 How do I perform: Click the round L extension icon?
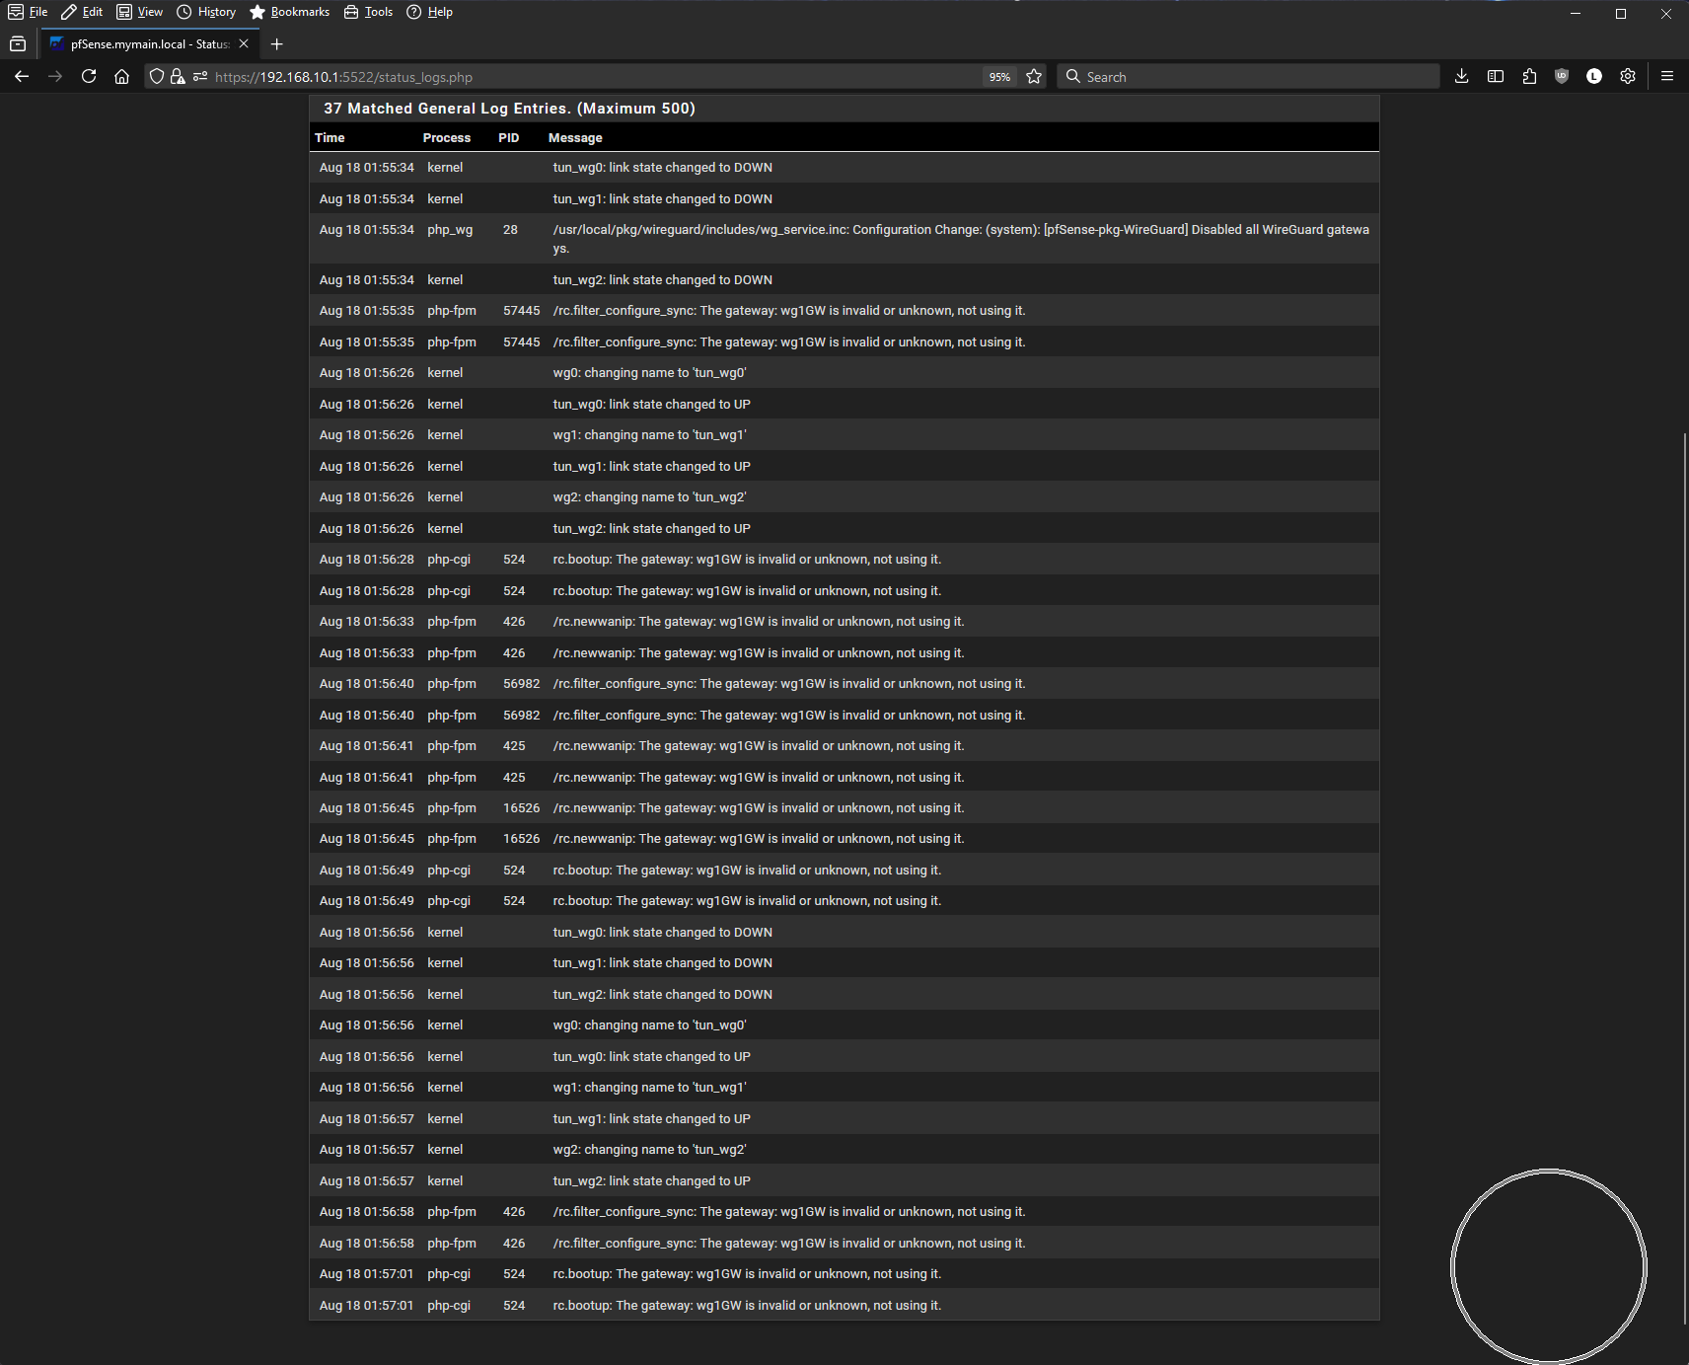point(1594,76)
